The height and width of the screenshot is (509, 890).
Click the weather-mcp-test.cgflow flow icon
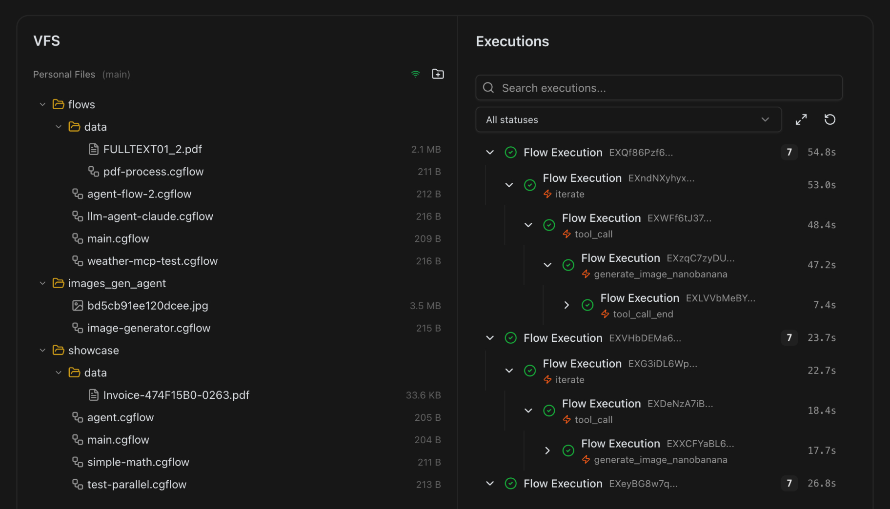(78, 261)
